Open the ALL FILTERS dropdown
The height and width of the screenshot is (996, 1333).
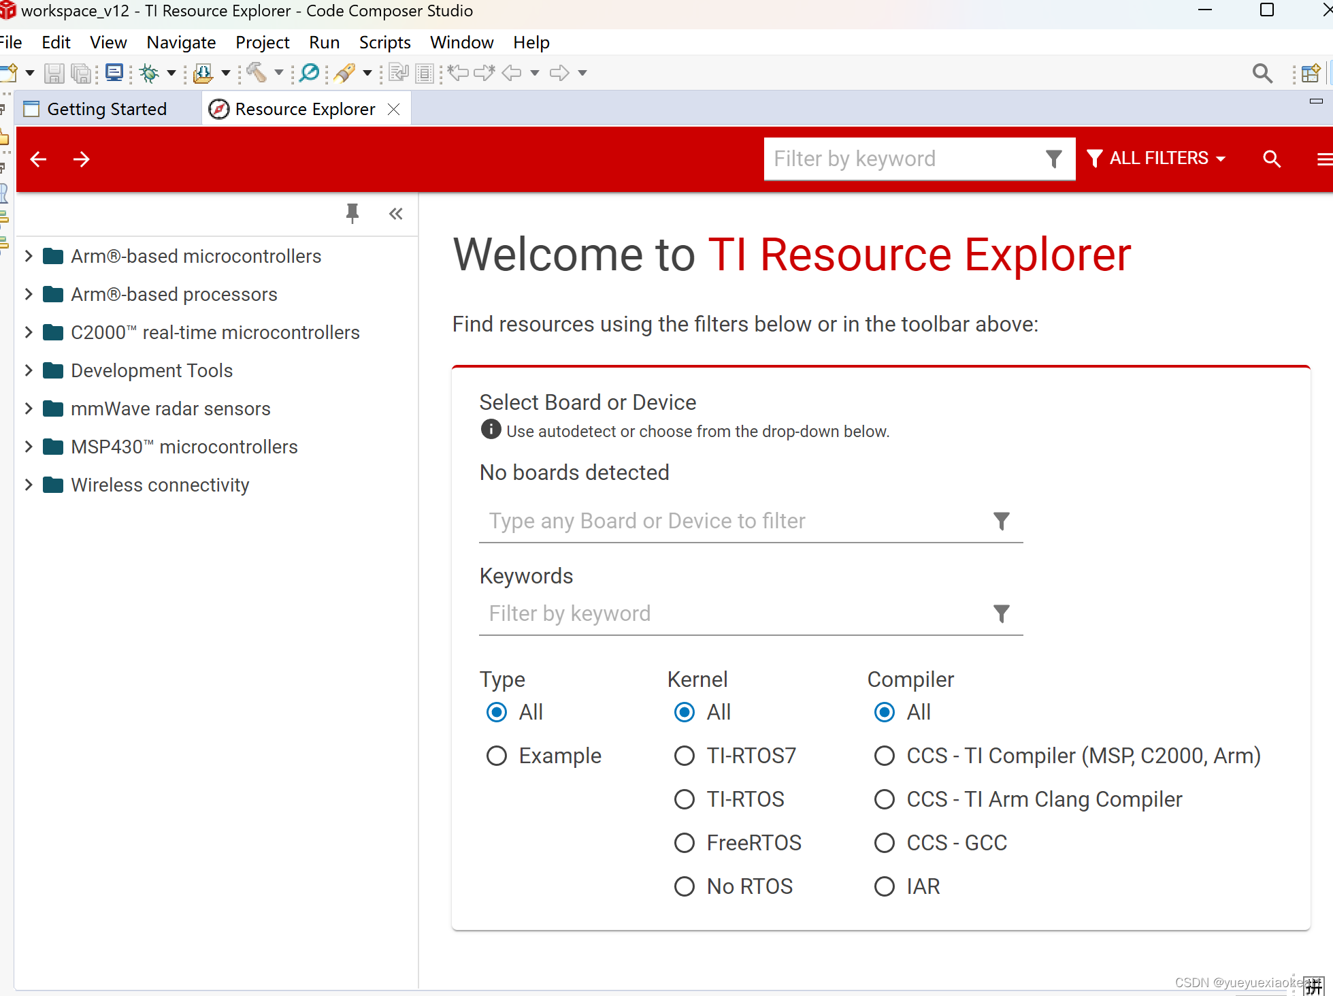point(1157,159)
